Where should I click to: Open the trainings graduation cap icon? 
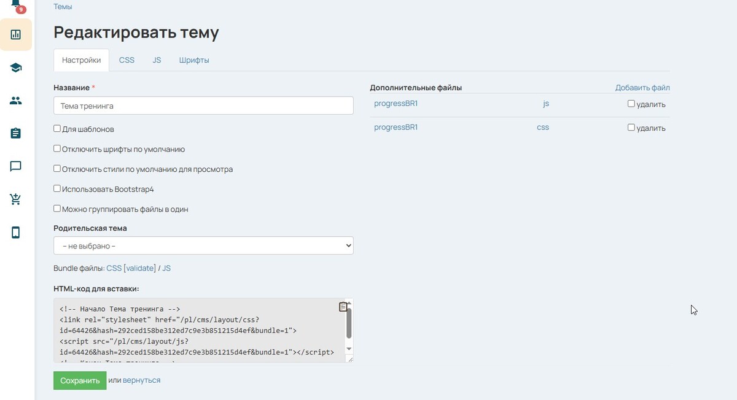coord(16,67)
